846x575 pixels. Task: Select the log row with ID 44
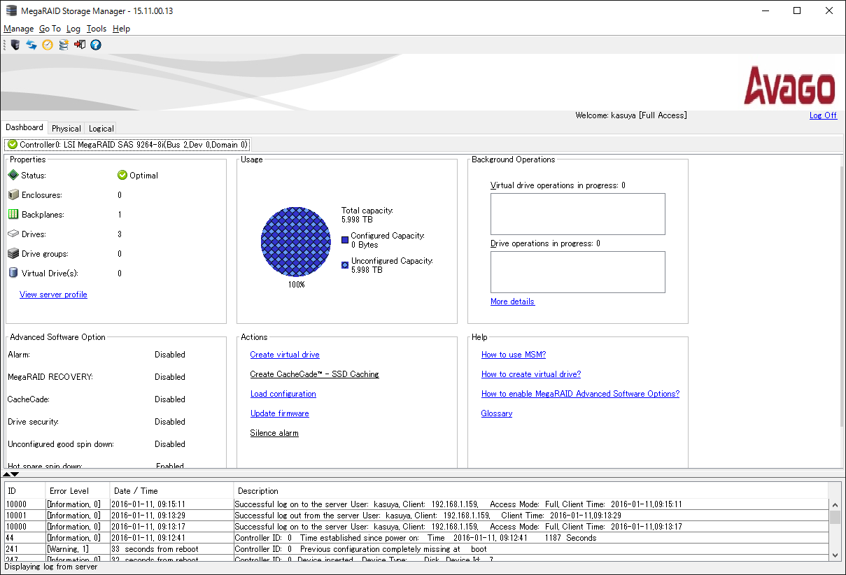[417, 538]
